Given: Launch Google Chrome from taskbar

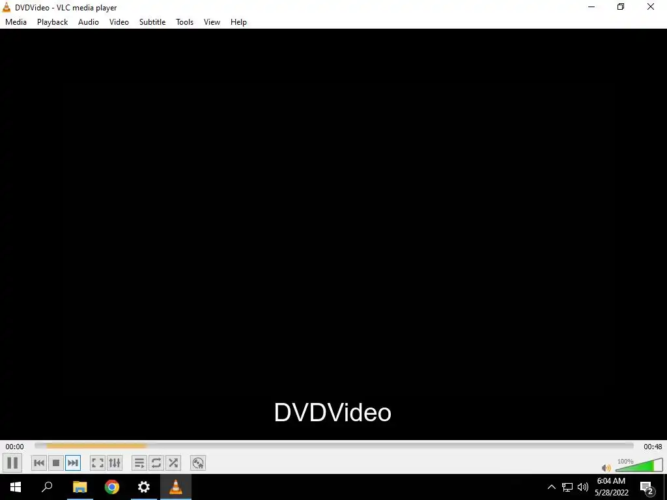Looking at the screenshot, I should click(112, 487).
